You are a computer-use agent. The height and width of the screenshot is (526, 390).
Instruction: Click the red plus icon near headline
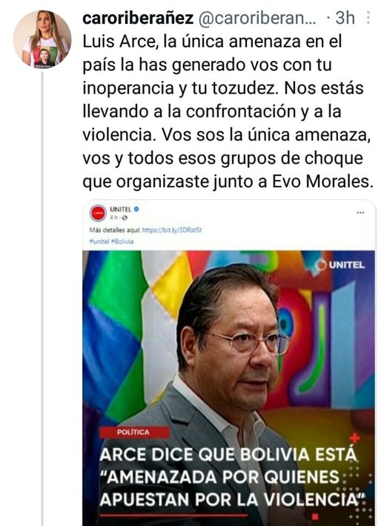pos(354,438)
